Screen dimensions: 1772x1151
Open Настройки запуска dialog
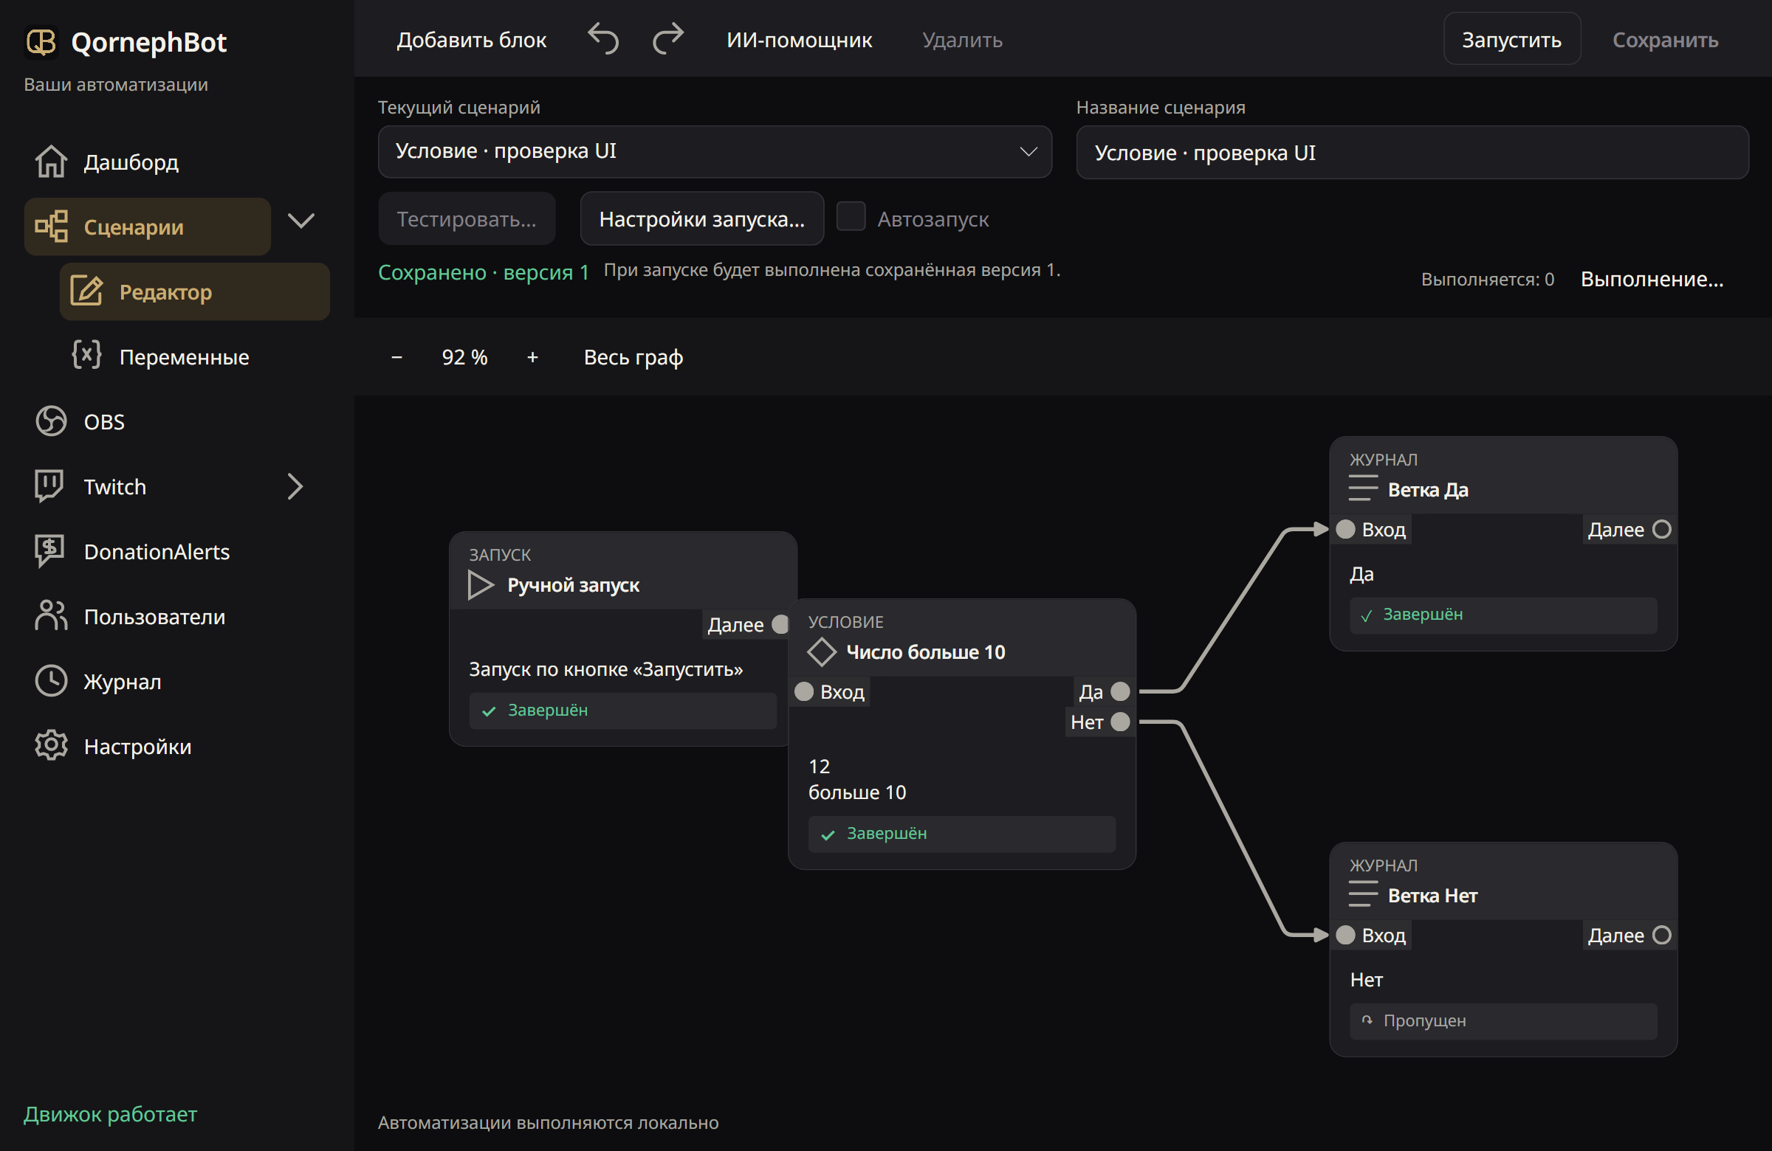coord(701,218)
